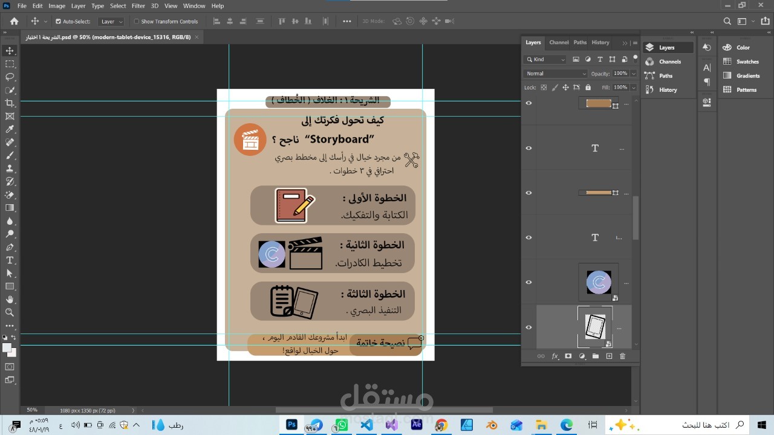
Task: Open Move tool preset picker arrow
Action: (x=45, y=21)
